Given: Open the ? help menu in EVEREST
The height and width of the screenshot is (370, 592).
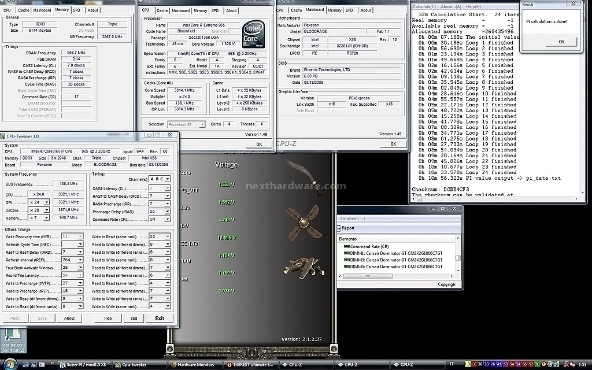Looking at the screenshot, I should (x=364, y=218).
